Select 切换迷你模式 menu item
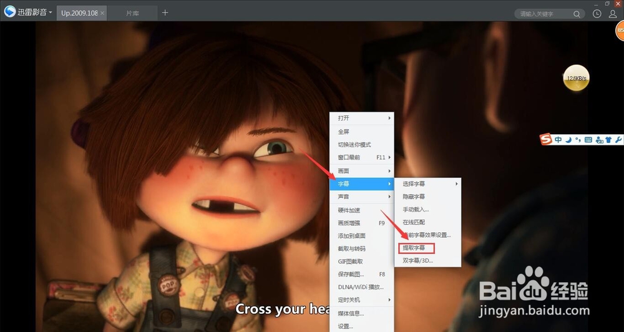This screenshot has width=624, height=332. tap(362, 145)
